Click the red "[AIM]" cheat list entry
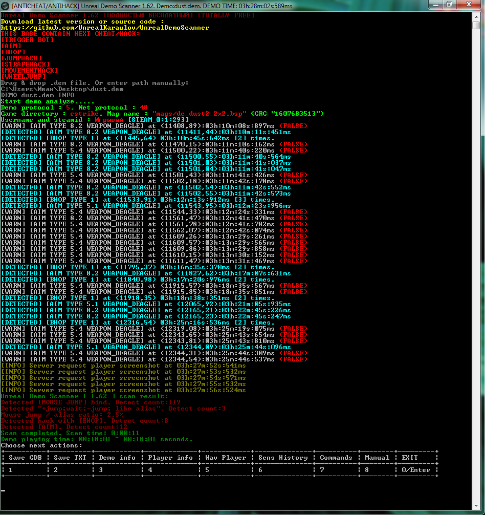The height and width of the screenshot is (515, 485). tap(11, 46)
